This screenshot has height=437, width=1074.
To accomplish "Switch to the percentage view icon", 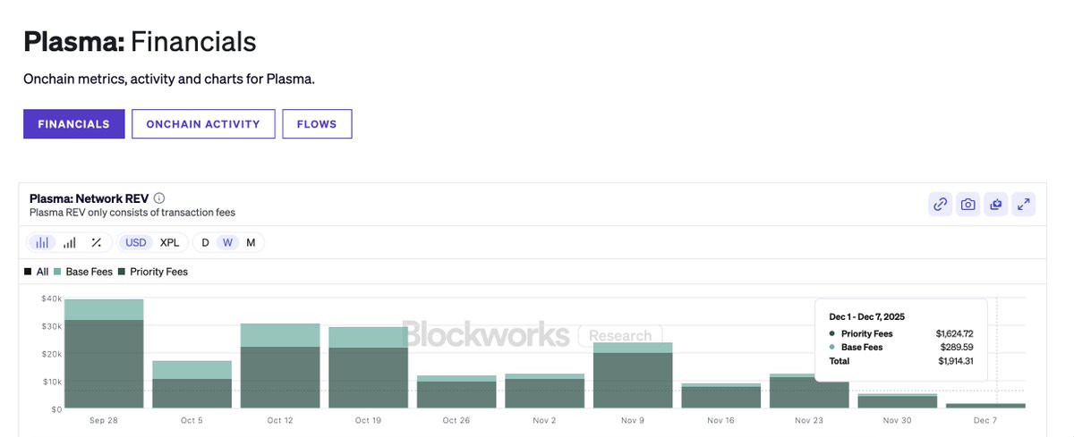I will 96,242.
